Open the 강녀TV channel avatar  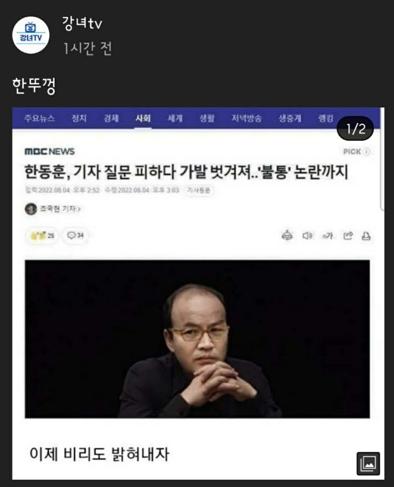tap(31, 35)
